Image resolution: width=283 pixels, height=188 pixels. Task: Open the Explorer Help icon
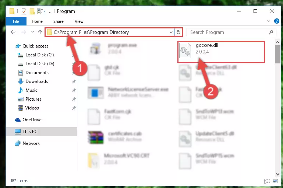pyautogui.click(x=276, y=21)
